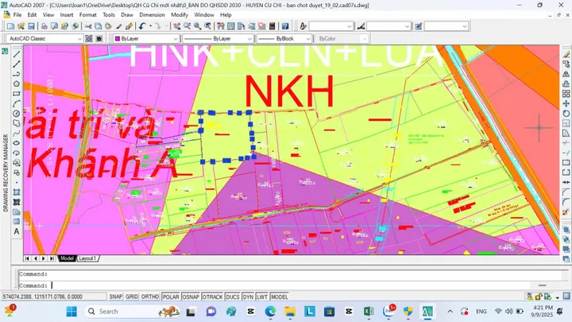The image size is (572, 322).
Task: Expand the Undo history dropdown arrow
Action: tap(150, 26)
